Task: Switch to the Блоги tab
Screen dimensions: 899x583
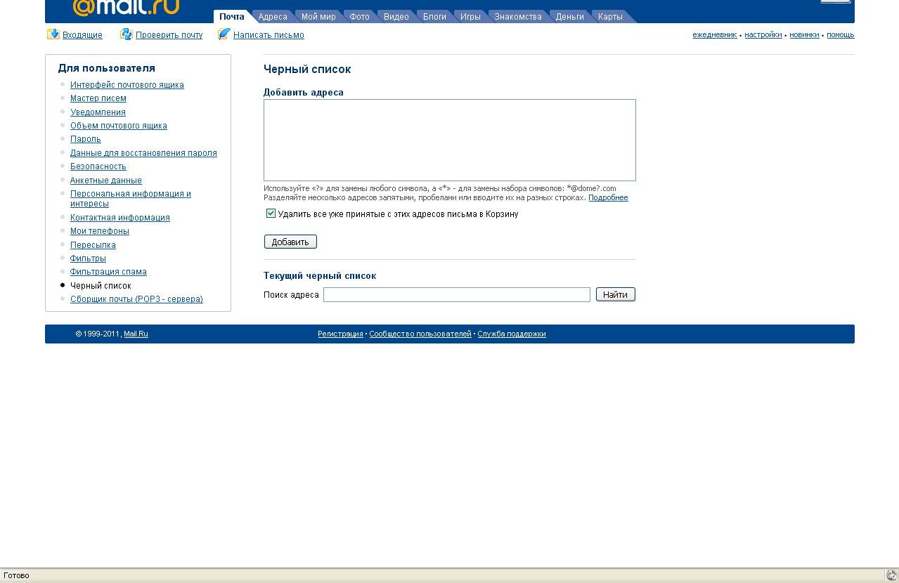Action: click(x=434, y=17)
